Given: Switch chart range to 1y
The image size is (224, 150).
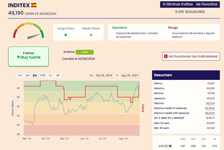Looking at the screenshot, I should (50, 76).
